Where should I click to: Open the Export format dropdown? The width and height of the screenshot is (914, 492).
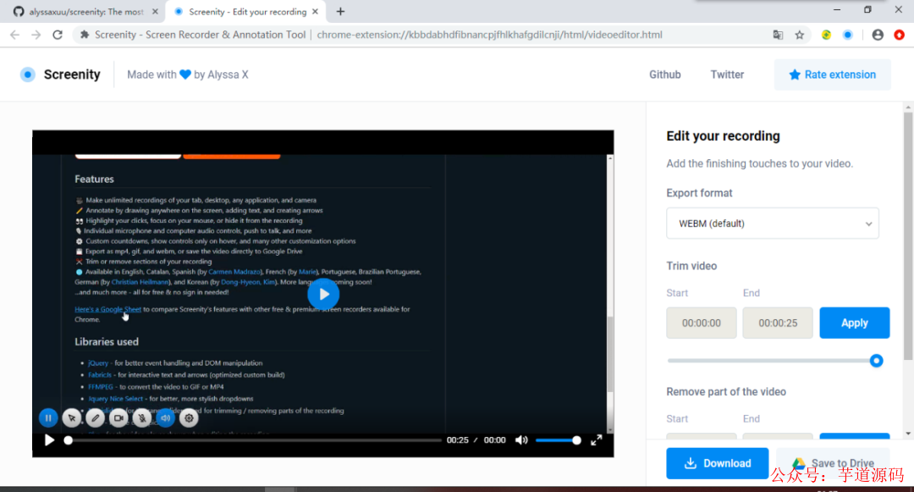coord(773,224)
